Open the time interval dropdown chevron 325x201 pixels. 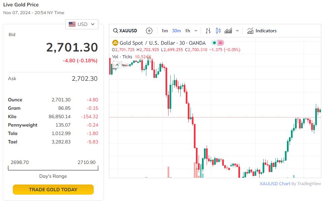point(196,31)
